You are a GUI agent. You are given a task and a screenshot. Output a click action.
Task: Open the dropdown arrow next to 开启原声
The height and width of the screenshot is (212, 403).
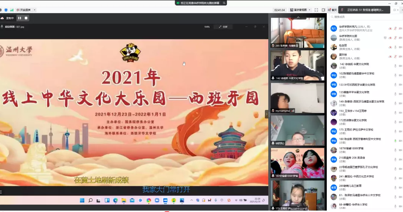coord(34,10)
